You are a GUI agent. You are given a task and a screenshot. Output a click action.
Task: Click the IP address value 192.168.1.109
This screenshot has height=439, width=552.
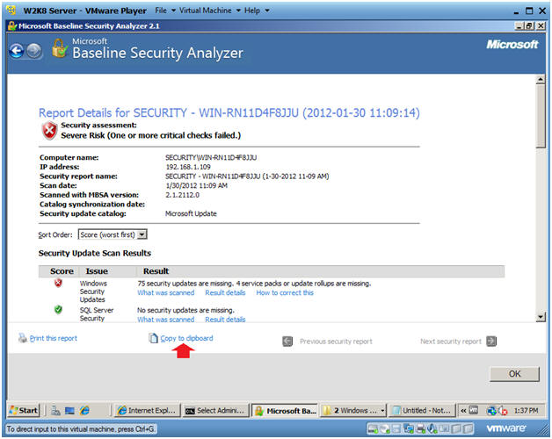(188, 167)
